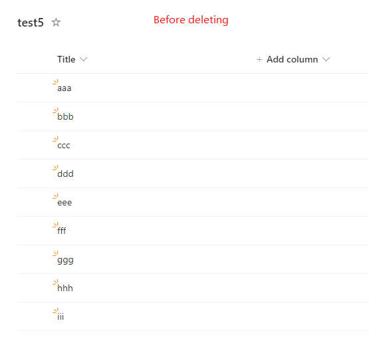Open the list item named iii
Screen dimensions: 369x341
pyautogui.click(x=61, y=316)
